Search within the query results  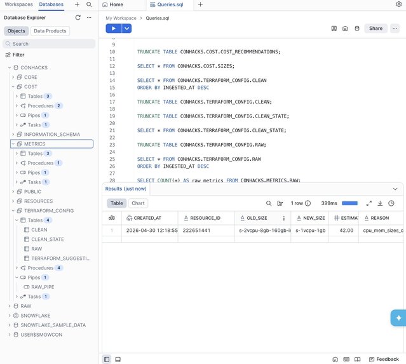269,203
